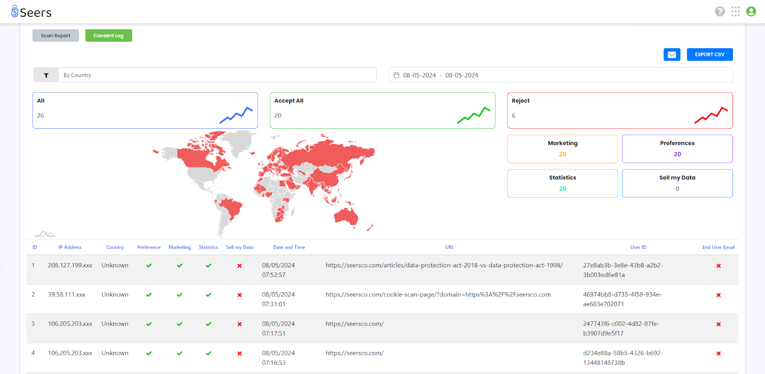This screenshot has width=765, height=374.
Task: Click user ID starting with 27e8ab3b
Action: point(623,270)
